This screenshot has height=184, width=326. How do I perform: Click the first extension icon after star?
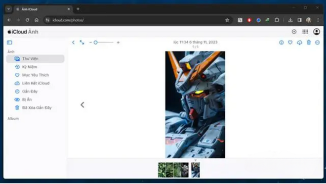(240, 20)
